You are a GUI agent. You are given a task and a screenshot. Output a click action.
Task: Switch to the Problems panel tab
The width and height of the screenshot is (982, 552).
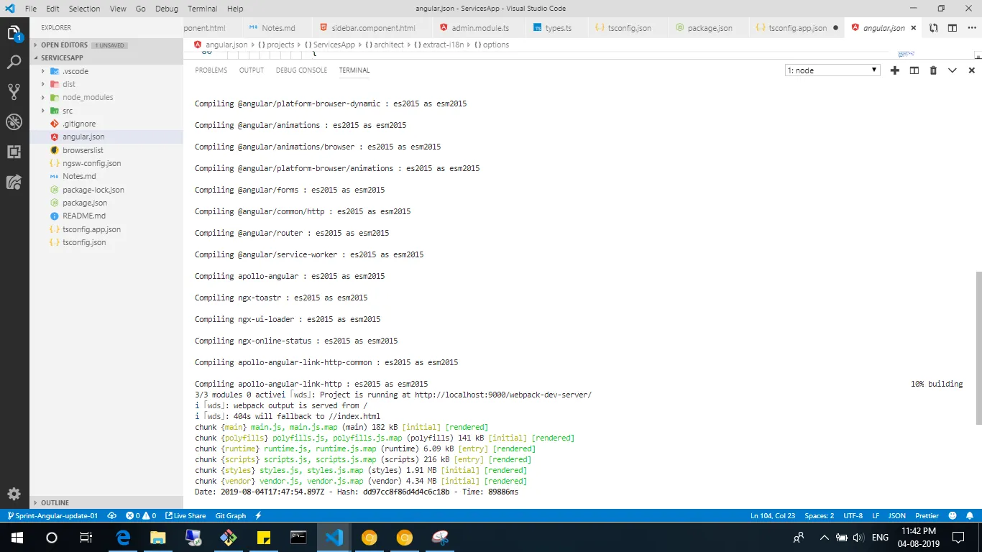[x=211, y=70]
